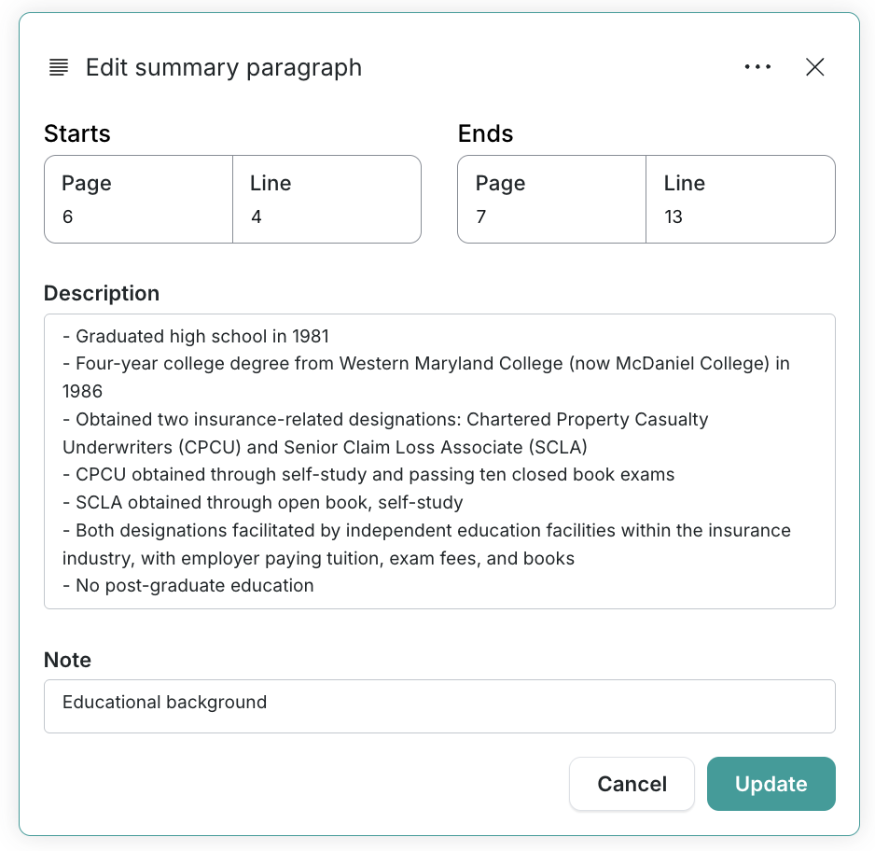Click the Ends Page field showing 7
This screenshot has height=851, width=875.
[550, 199]
